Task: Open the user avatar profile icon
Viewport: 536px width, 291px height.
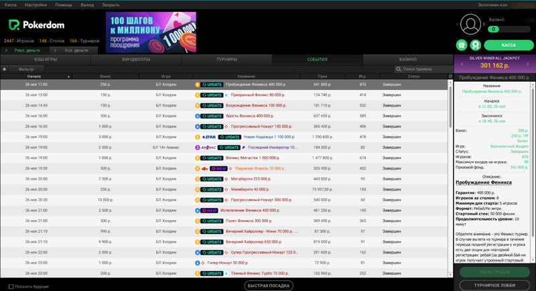Action: [x=472, y=24]
